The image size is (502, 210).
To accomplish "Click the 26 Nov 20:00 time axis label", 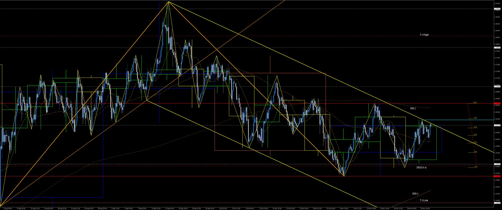I will [x=425, y=208].
